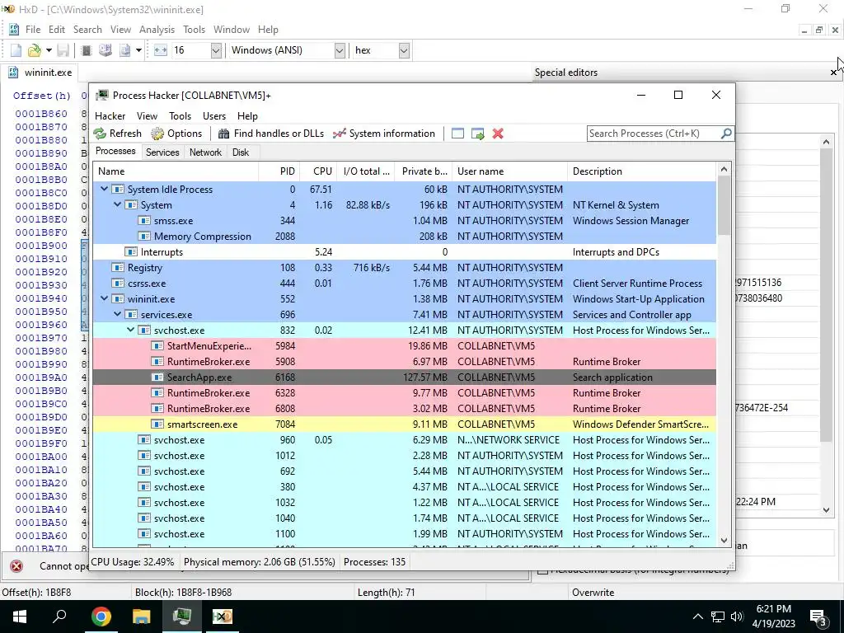The width and height of the screenshot is (844, 633).
Task: Show hidden system tray icons chevron
Action: [x=697, y=617]
